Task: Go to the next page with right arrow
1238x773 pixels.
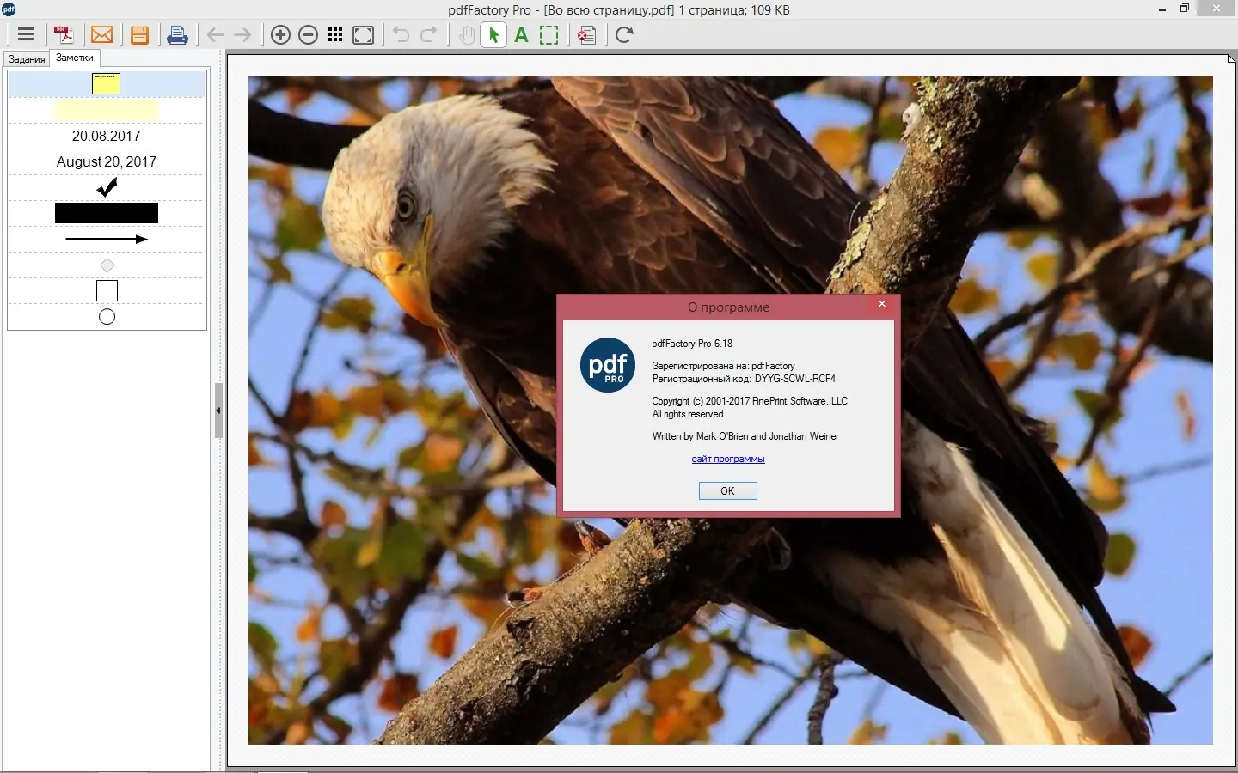Action: tap(242, 35)
